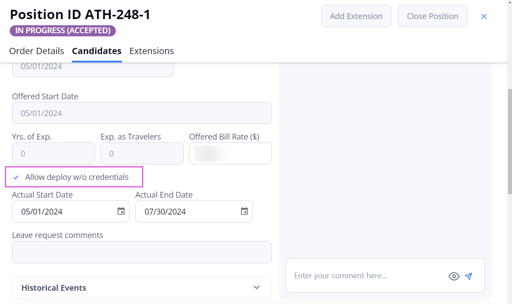The width and height of the screenshot is (512, 304).
Task: Uncheck Allow deploy w/o credentials checkbox
Action: point(16,177)
